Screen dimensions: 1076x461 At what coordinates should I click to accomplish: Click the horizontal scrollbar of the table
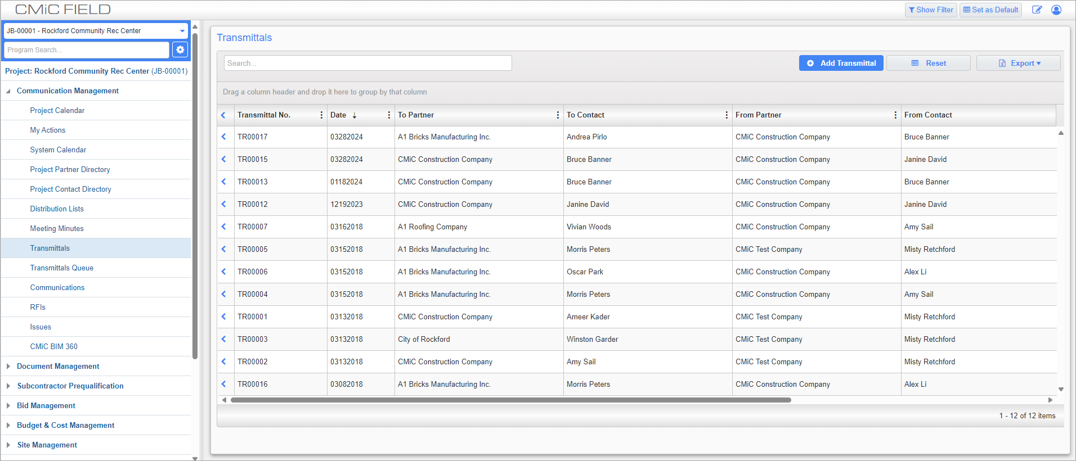point(511,400)
